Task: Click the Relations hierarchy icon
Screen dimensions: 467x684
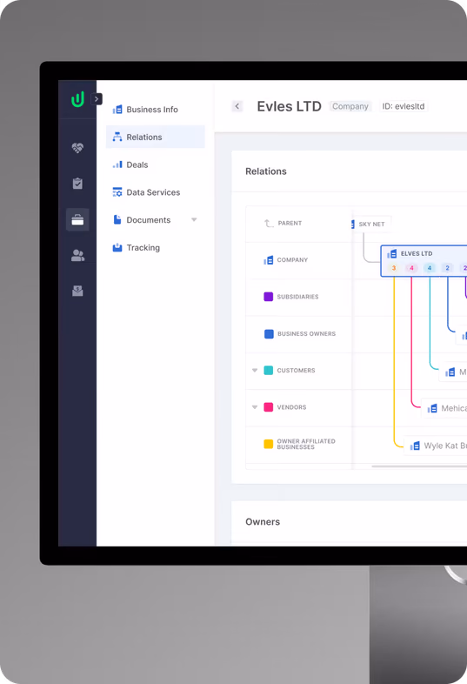Action: pos(117,137)
